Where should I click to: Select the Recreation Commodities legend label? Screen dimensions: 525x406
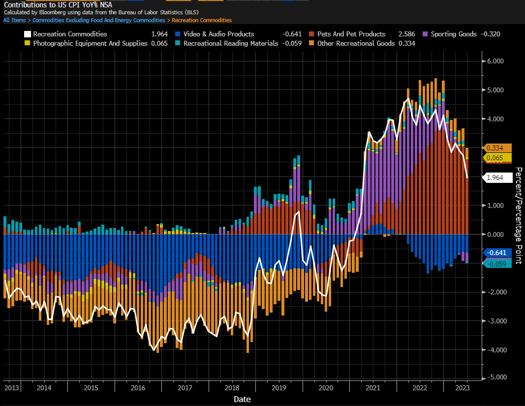pos(70,34)
